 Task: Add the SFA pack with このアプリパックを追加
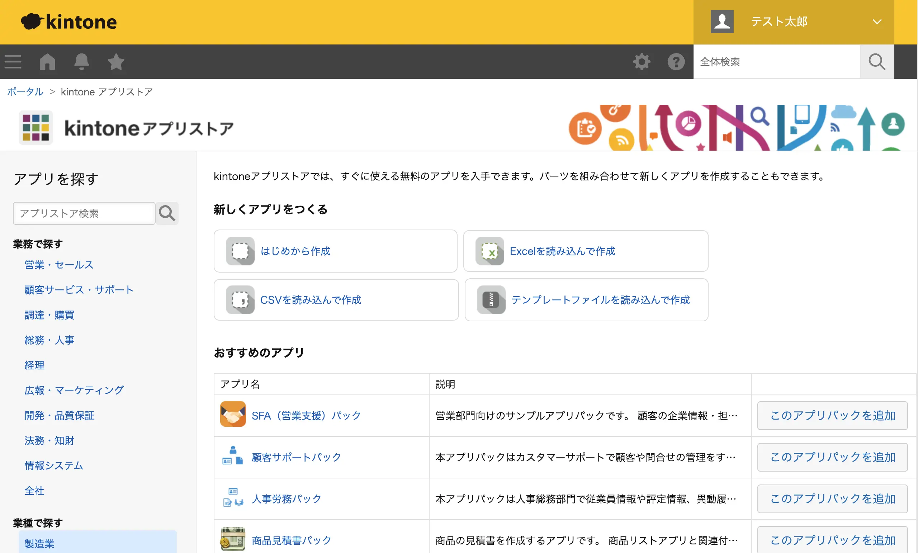(832, 415)
